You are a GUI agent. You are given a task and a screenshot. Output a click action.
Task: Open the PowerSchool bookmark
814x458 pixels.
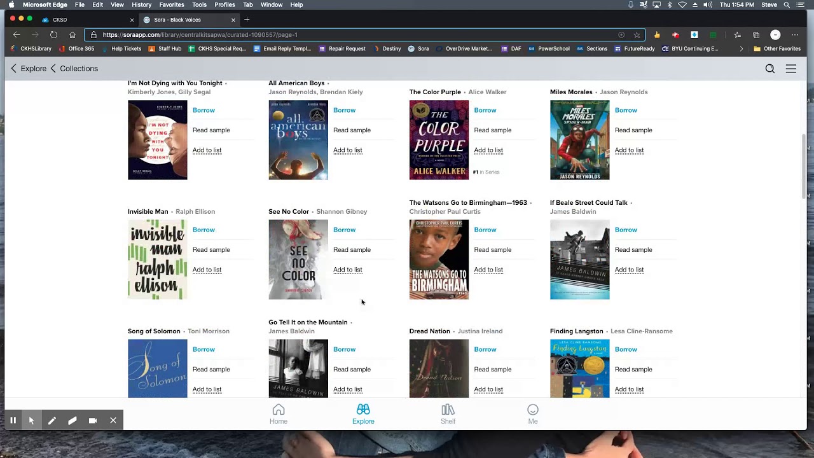(549, 48)
